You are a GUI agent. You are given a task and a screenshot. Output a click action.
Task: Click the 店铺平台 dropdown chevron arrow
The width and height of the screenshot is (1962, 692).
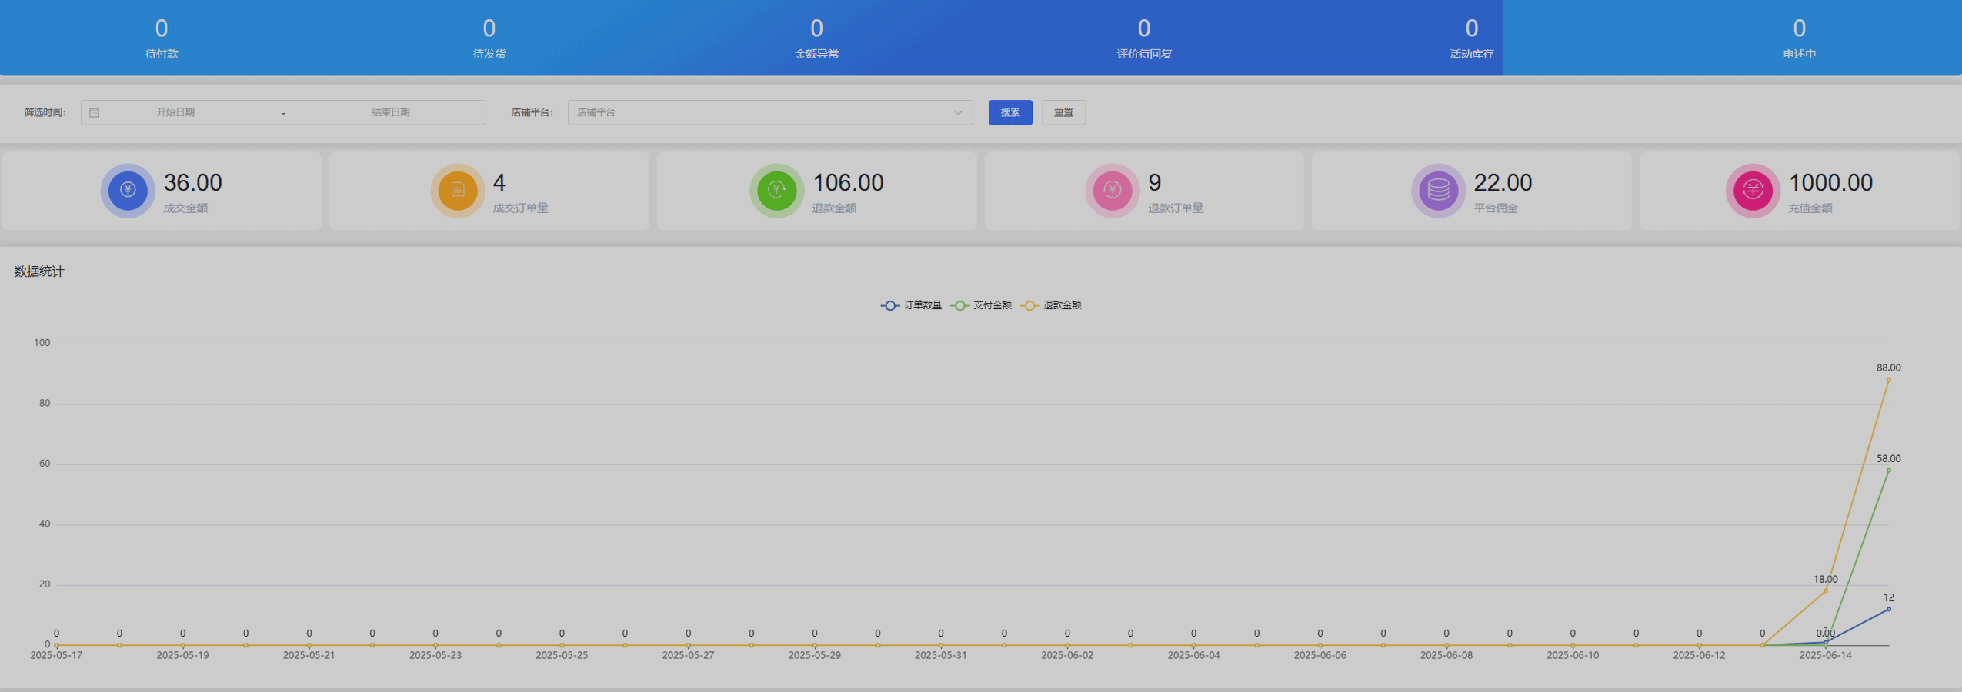958,113
